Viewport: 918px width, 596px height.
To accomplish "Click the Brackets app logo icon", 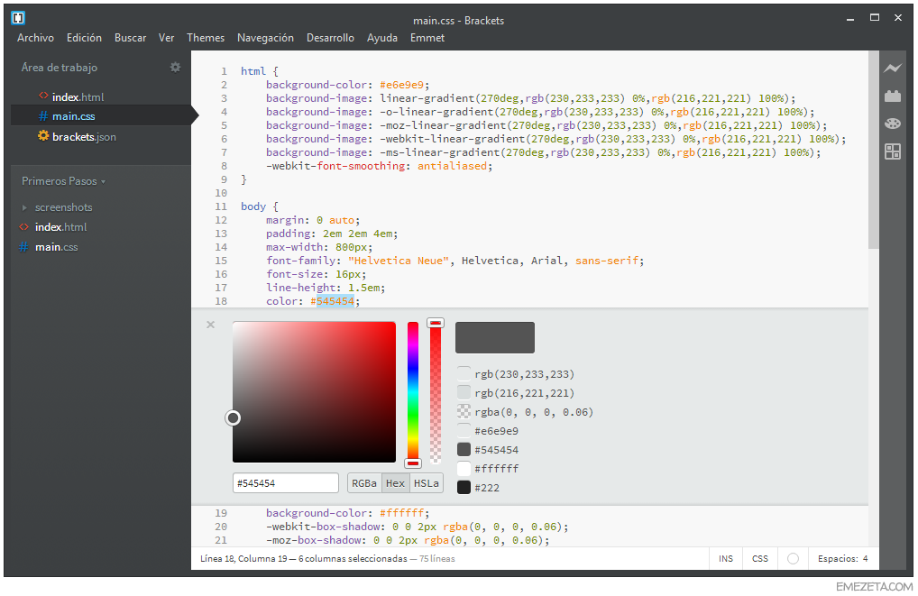I will pyautogui.click(x=18, y=18).
